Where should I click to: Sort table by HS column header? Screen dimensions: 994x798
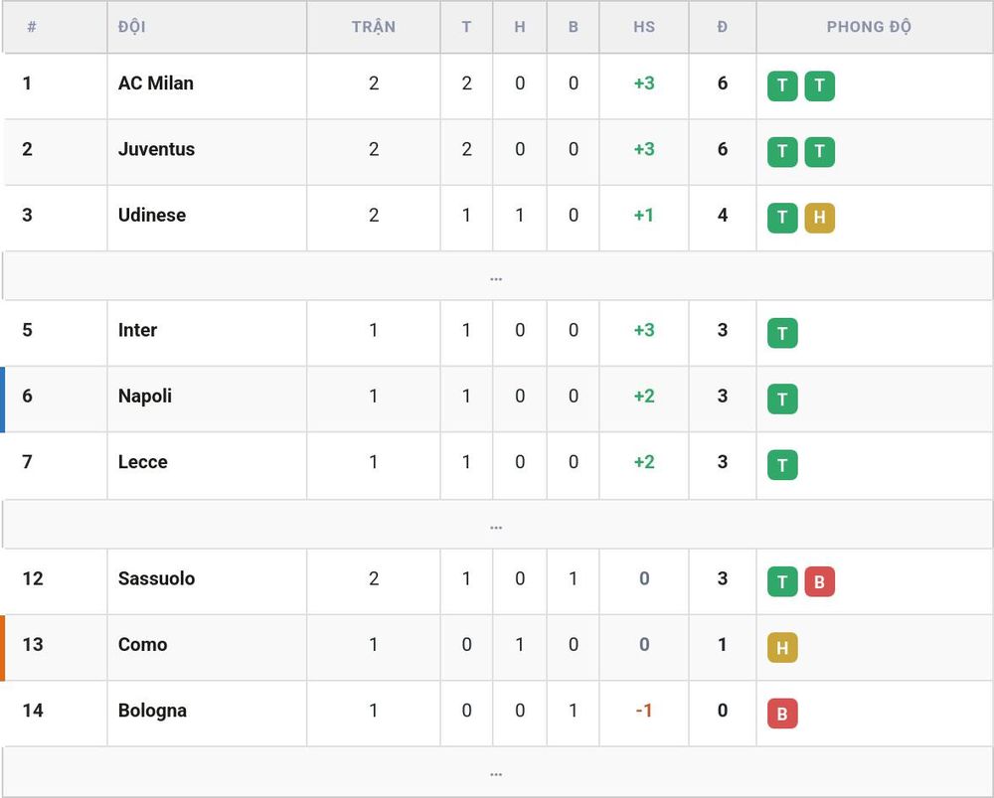[643, 27]
